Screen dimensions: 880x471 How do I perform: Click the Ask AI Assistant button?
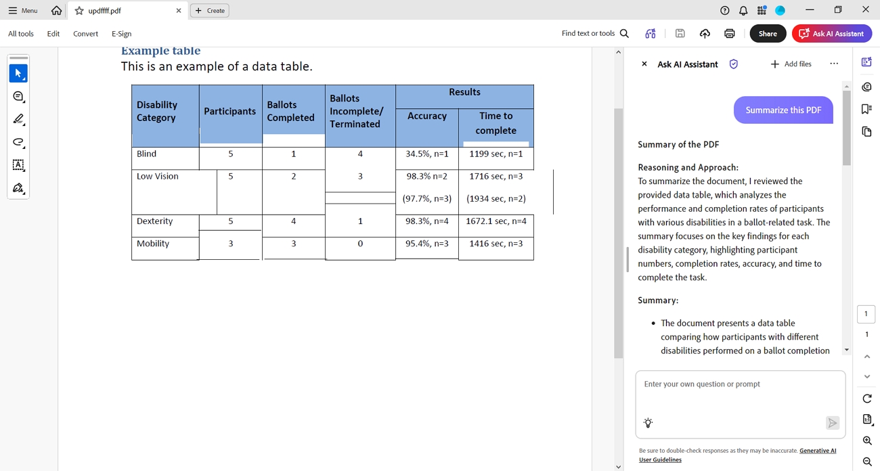click(832, 33)
